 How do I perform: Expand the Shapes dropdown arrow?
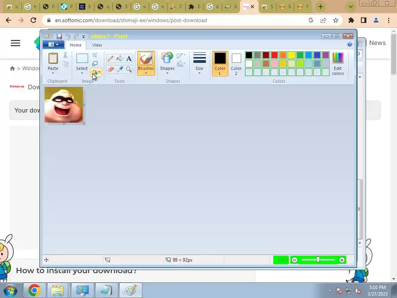click(167, 73)
